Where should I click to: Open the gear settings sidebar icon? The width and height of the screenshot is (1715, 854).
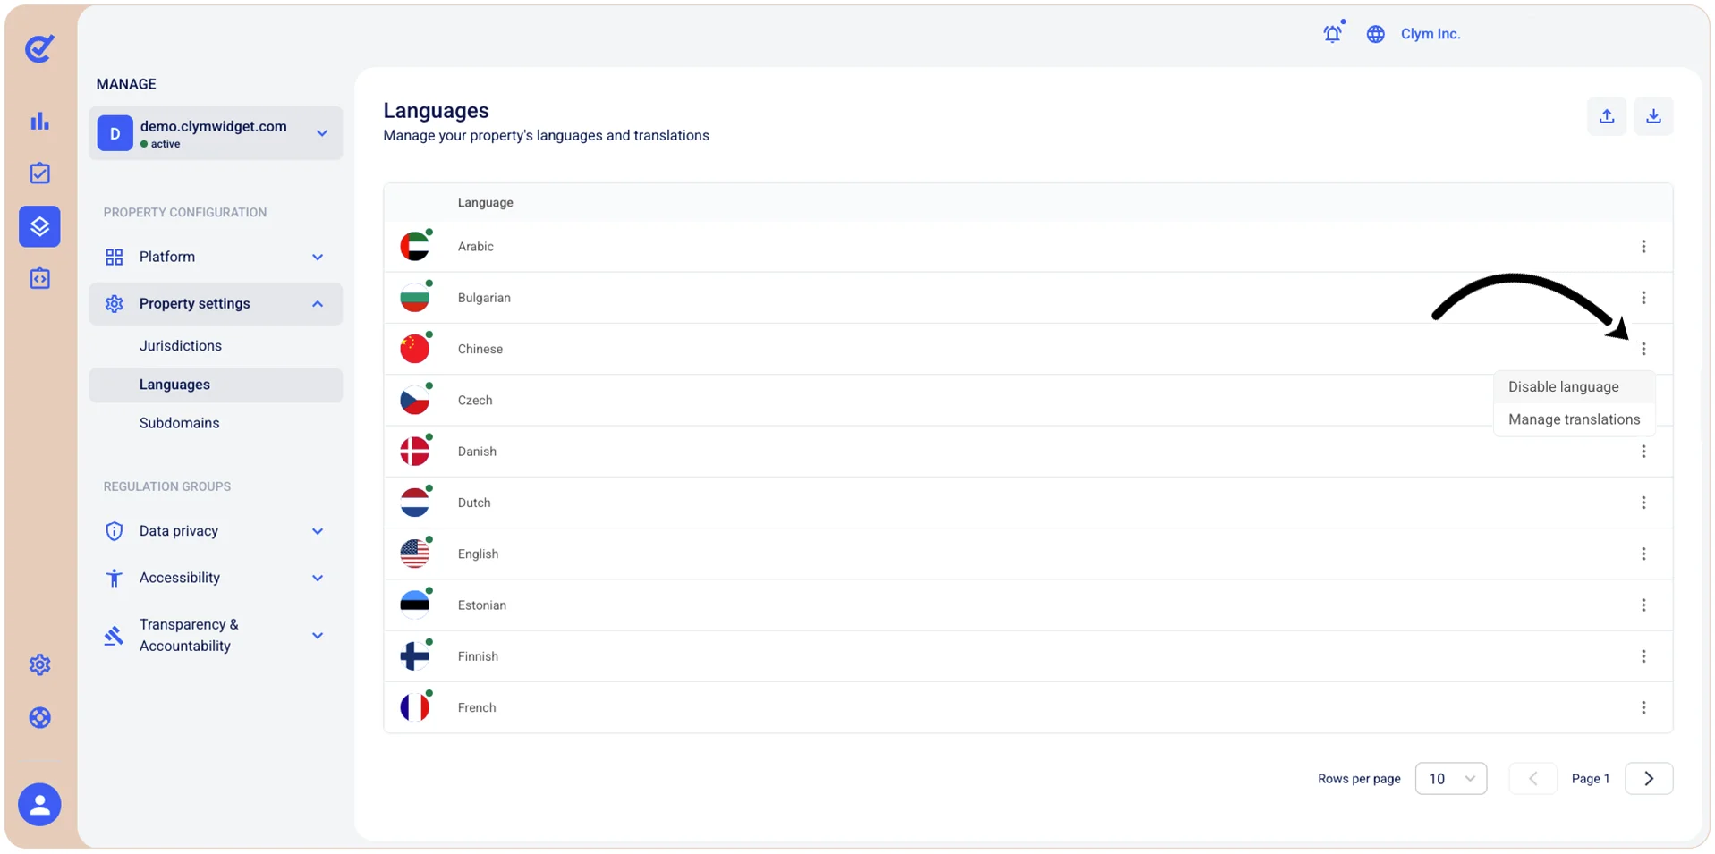pyautogui.click(x=39, y=664)
